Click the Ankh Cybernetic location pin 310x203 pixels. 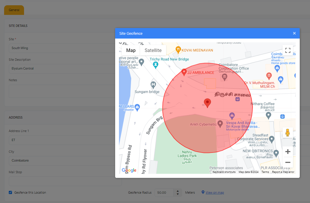click(220, 124)
